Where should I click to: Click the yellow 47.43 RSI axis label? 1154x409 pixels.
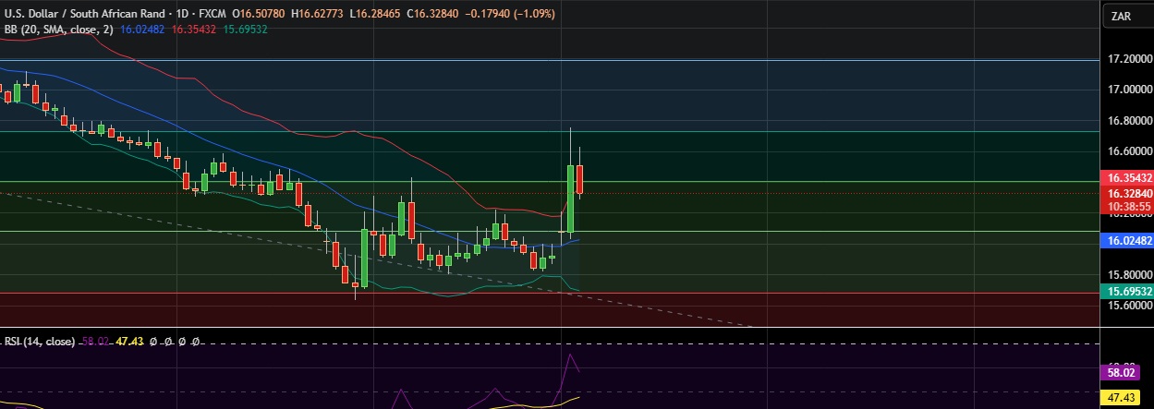click(x=1120, y=397)
